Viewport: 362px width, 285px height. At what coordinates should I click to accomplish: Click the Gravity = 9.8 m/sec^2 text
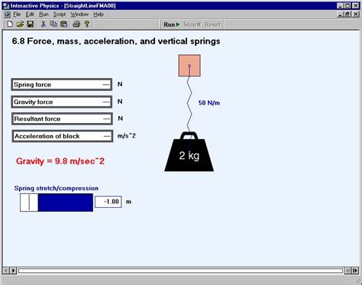pos(60,161)
